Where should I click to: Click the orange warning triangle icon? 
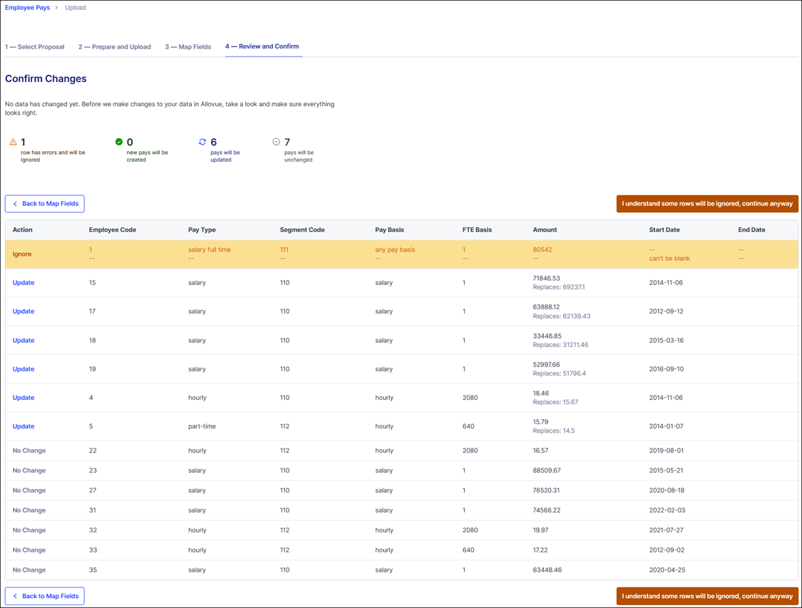13,142
